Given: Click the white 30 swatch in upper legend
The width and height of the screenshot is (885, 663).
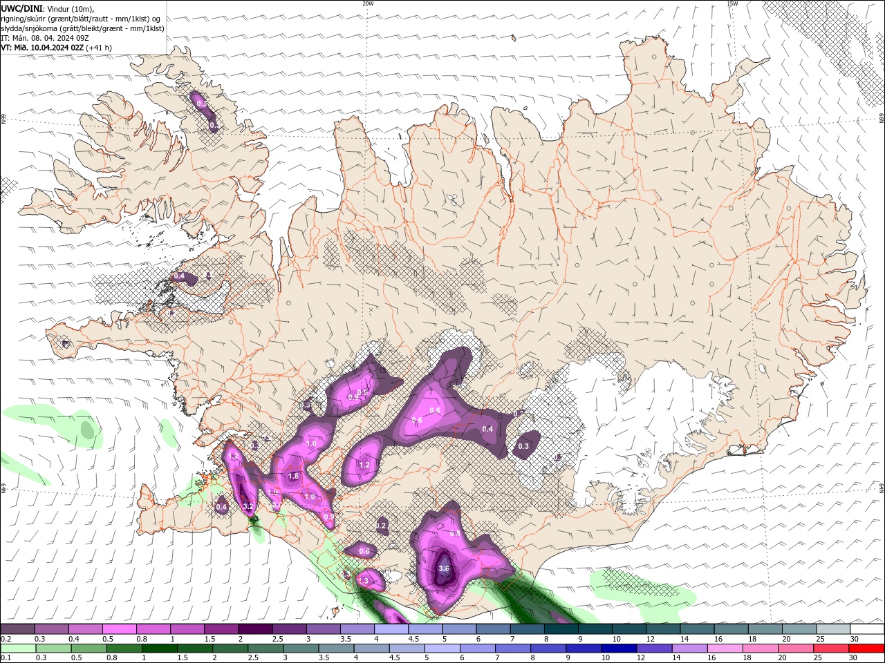Looking at the screenshot, I should (867, 629).
